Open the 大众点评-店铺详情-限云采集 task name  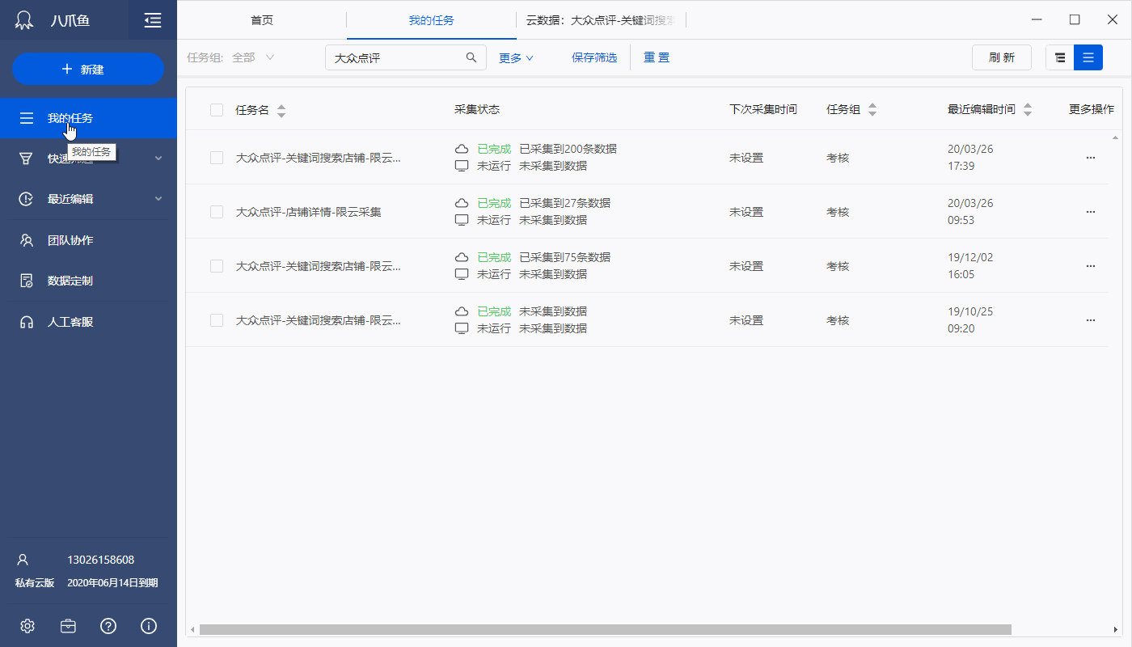click(x=308, y=212)
